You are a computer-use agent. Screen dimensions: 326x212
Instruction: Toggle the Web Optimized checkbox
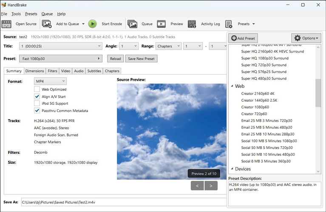pyautogui.click(x=37, y=89)
